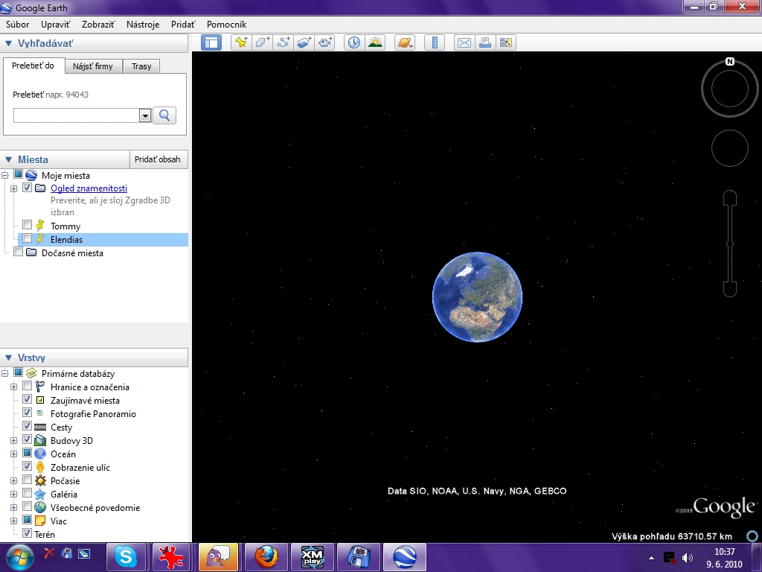Click the Preletieť search input field
The image size is (762, 572).
point(77,115)
